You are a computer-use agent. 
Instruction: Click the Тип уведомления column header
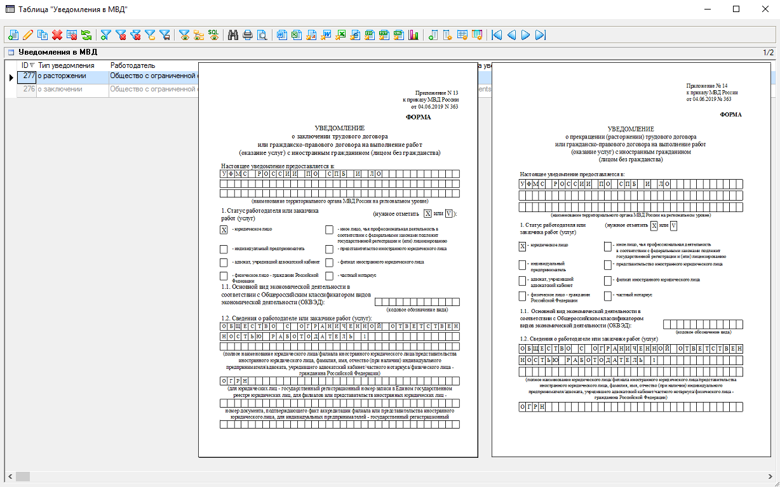(66, 65)
